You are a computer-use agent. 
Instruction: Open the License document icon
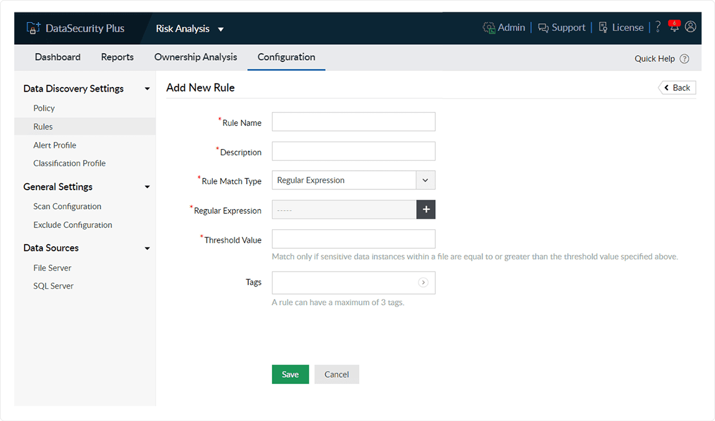(603, 28)
